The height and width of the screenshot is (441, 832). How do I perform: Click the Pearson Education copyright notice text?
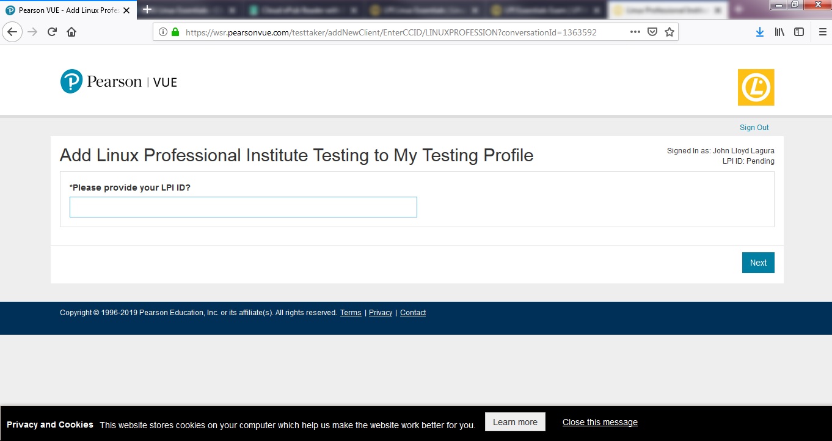(x=199, y=313)
